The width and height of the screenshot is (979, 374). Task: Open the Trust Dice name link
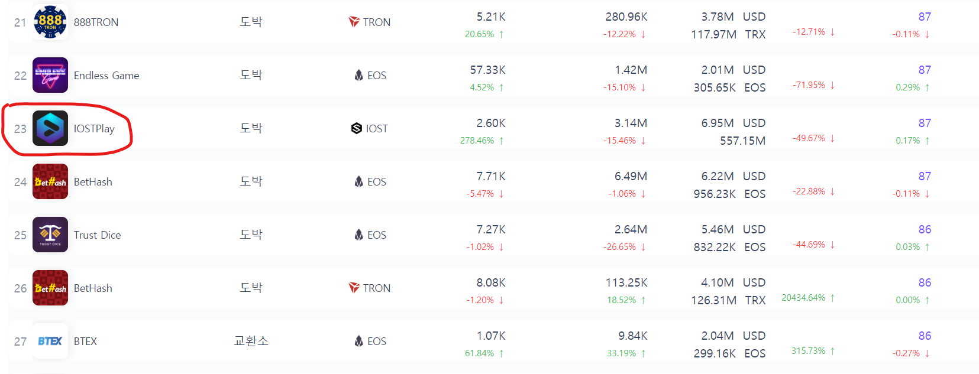tap(97, 235)
